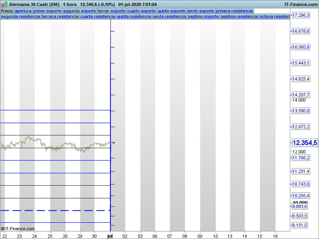Switch to the primera resistencia tab
The image size is (319, 239).
(234, 11)
